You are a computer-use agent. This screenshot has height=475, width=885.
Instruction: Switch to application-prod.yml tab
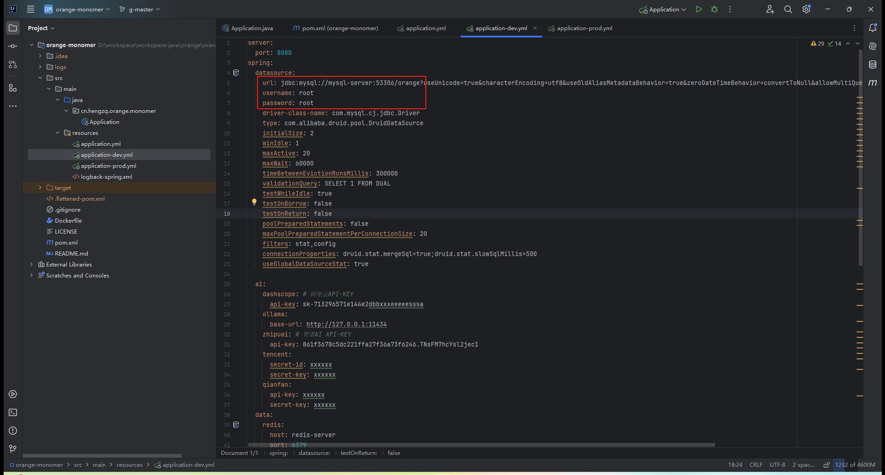click(580, 28)
